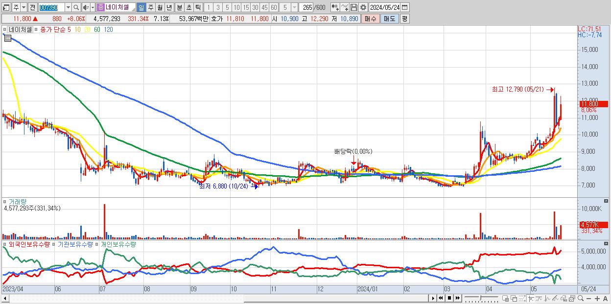Open the data grid icon on chart
Viewport: 611px width, 304px height.
tap(7, 38)
